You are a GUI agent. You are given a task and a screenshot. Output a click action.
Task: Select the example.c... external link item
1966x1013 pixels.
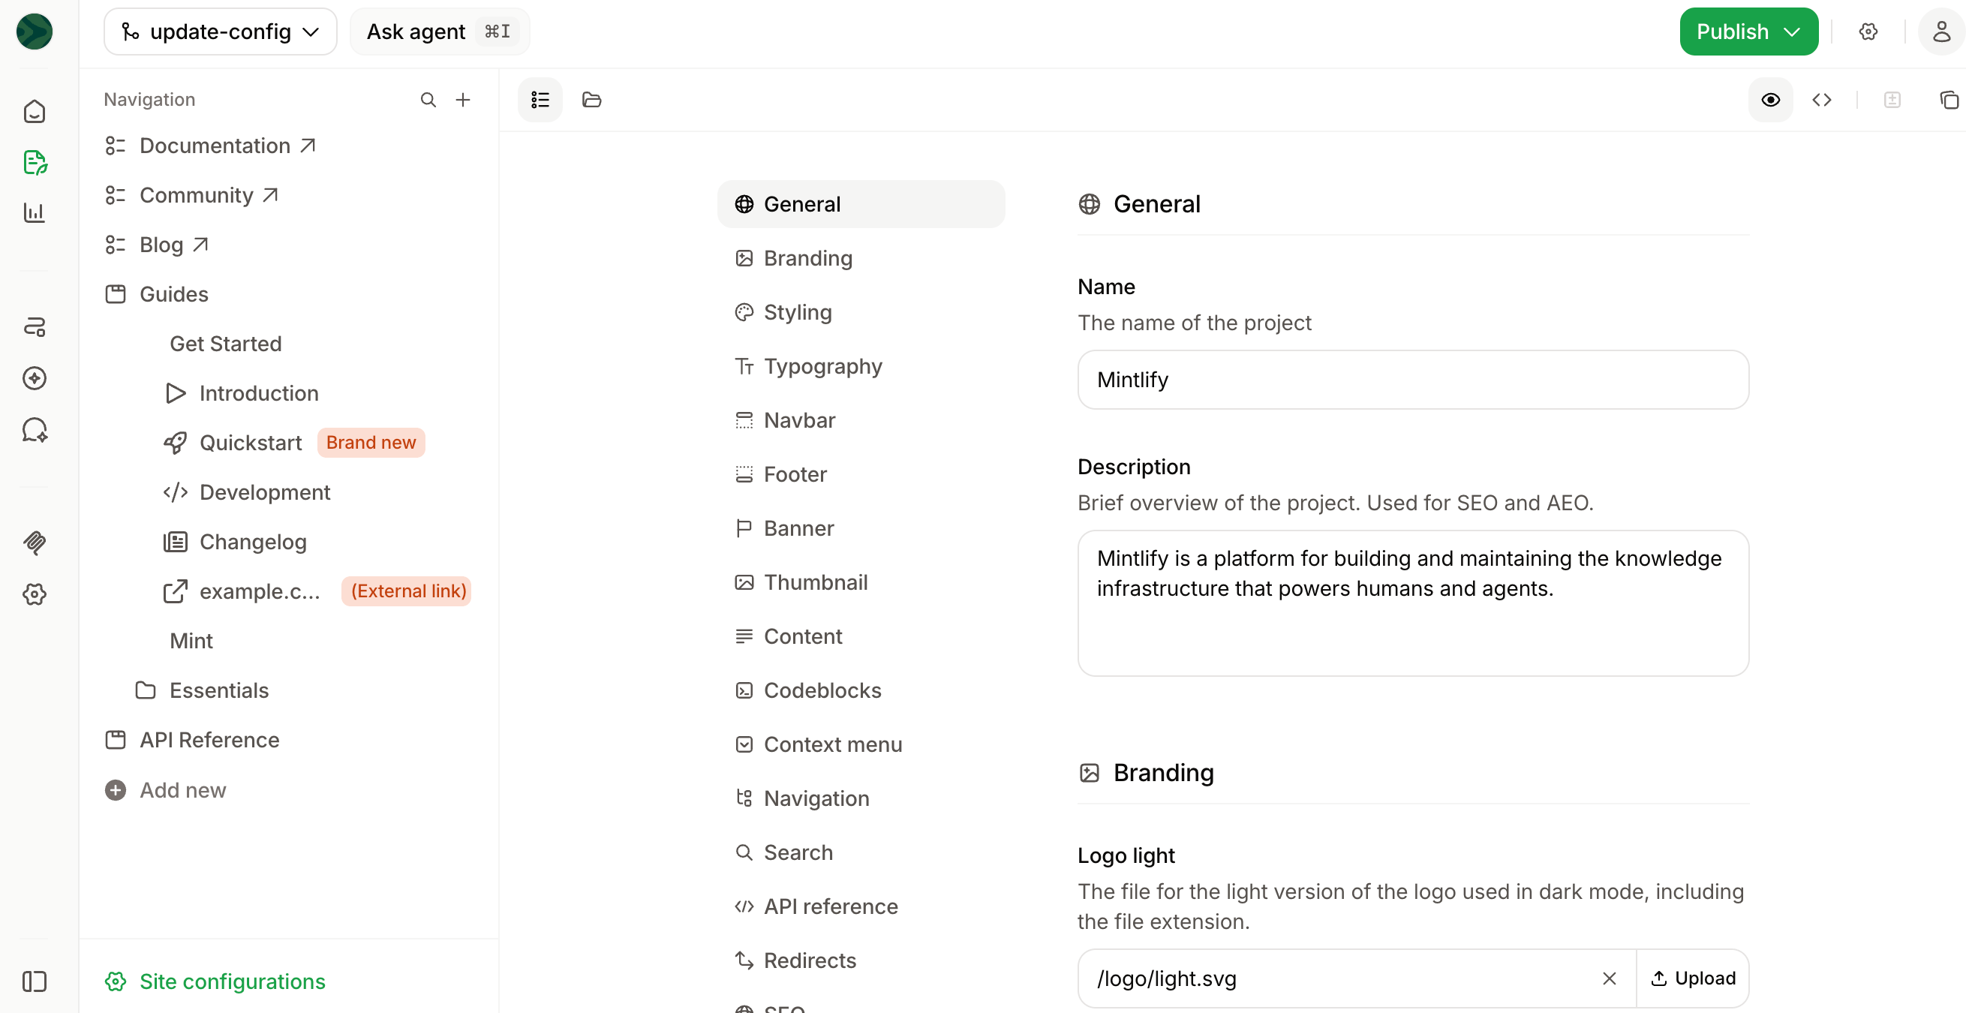(241, 591)
